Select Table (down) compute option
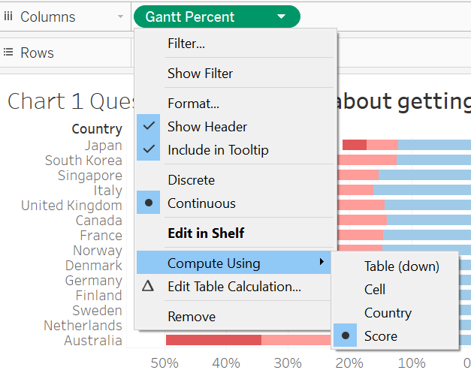This screenshot has width=471, height=376. (401, 266)
